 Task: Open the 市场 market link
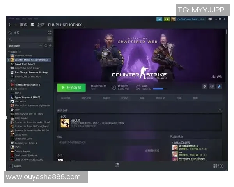pyautogui.click(x=179, y=98)
